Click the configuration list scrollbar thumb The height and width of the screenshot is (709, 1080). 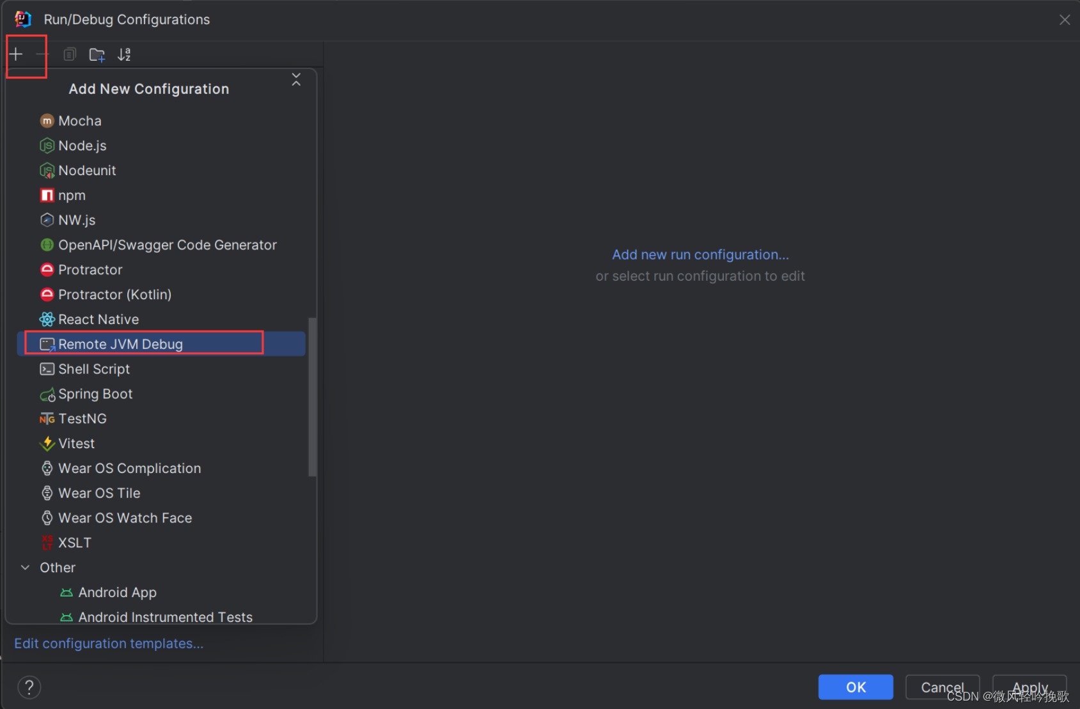click(312, 396)
